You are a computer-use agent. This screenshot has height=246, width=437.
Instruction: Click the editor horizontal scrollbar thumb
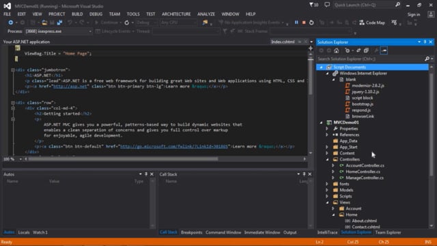pos(123,159)
